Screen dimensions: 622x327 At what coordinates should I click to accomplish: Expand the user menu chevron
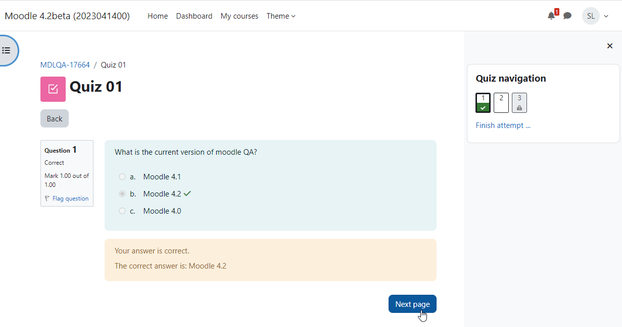point(606,16)
